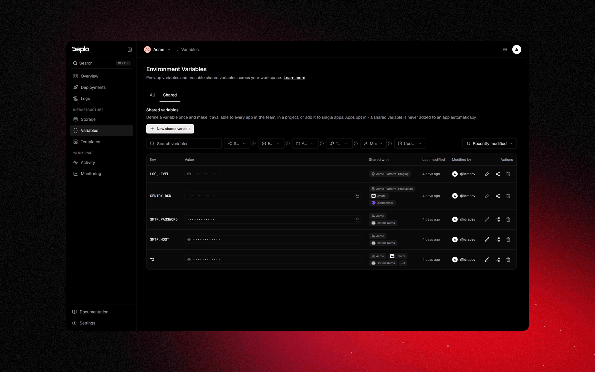The height and width of the screenshot is (372, 595).
Task: Click the Search variables field
Action: pyautogui.click(x=184, y=144)
